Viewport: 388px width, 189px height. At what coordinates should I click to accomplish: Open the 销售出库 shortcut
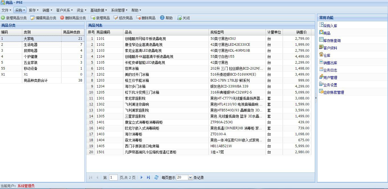[328, 63]
